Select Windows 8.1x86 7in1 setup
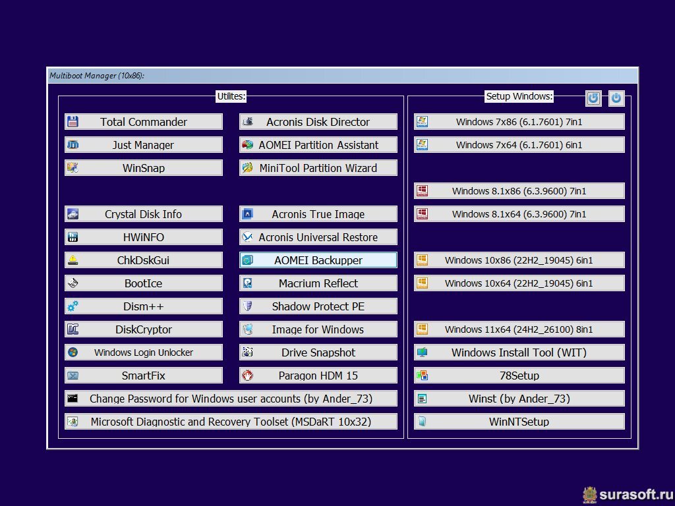675x506 pixels. click(x=519, y=191)
